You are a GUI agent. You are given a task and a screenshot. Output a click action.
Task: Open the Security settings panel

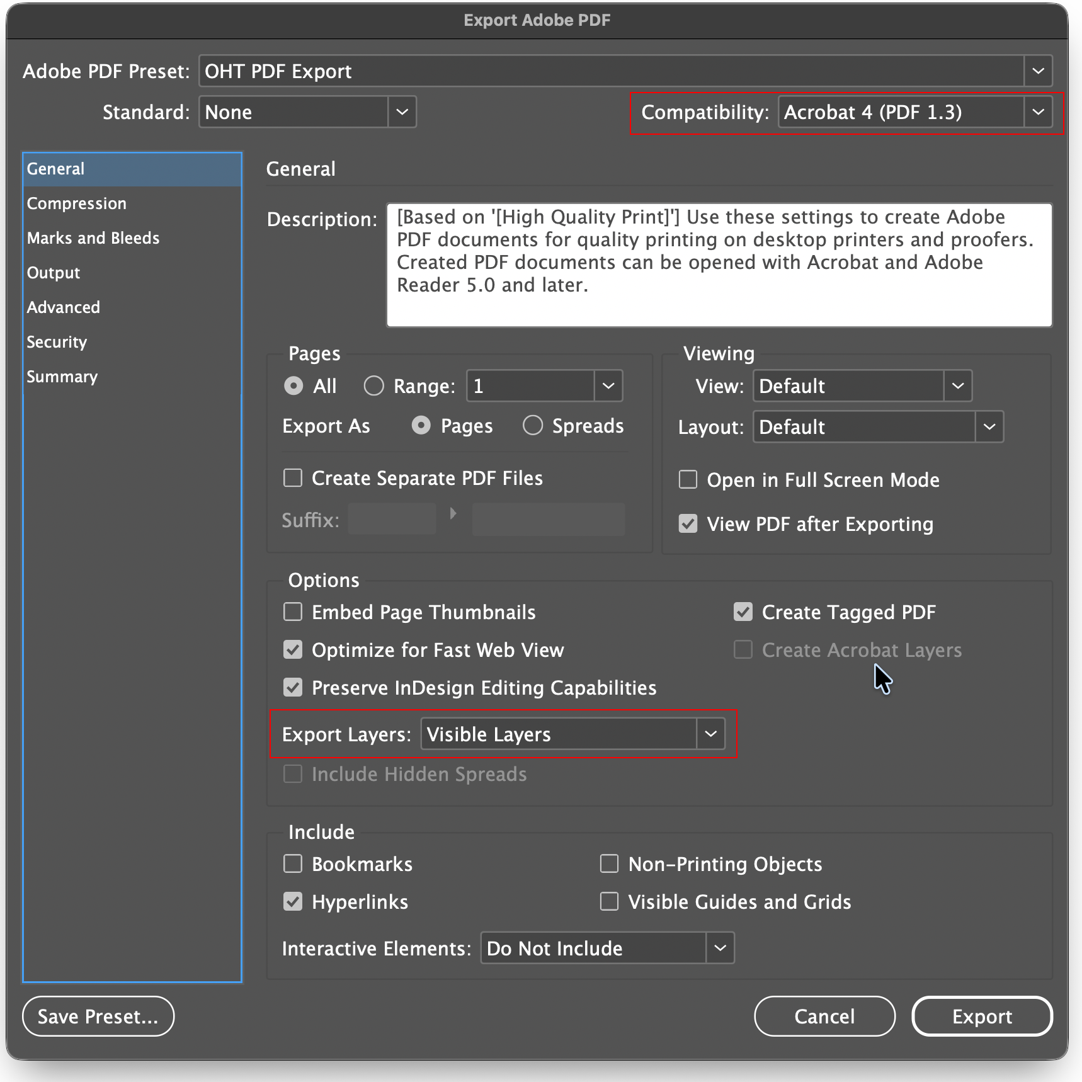tap(57, 342)
